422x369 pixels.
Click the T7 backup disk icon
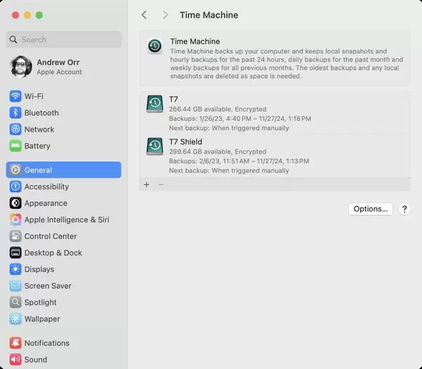click(x=155, y=103)
